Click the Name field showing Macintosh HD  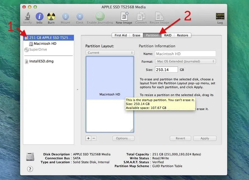pos(185,54)
